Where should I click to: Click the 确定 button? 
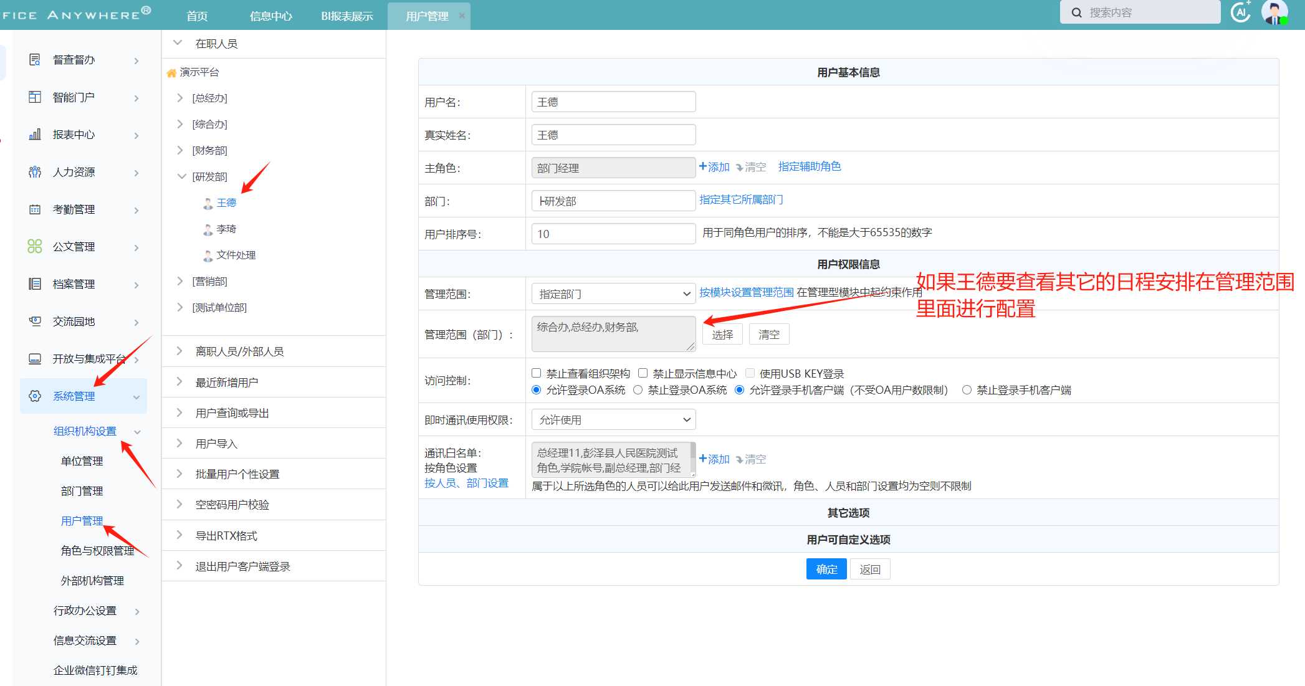pos(826,569)
